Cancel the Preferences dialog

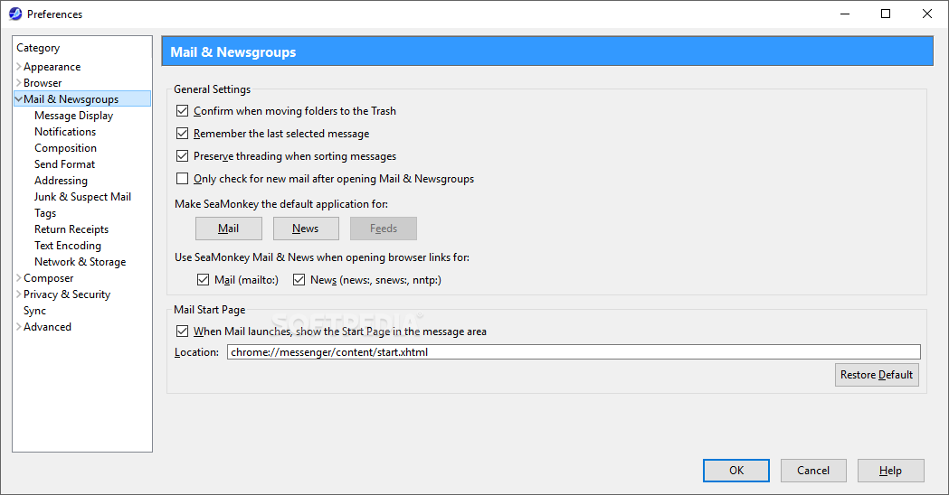(812, 471)
